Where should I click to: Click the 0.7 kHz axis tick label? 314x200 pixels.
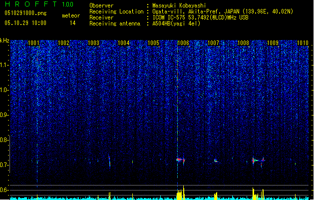(x=4, y=165)
